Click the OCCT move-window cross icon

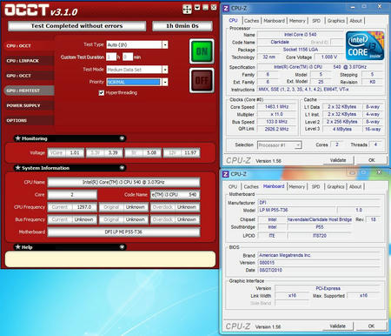tap(187, 10)
